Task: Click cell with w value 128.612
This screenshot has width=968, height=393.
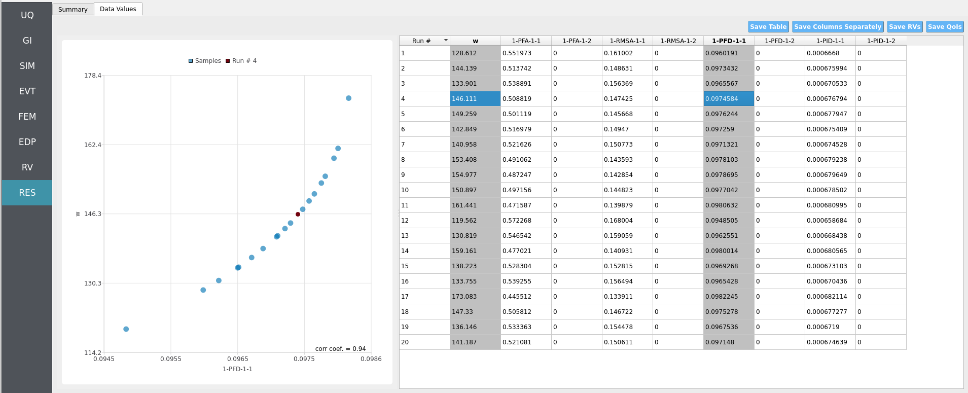Action: (x=475, y=53)
